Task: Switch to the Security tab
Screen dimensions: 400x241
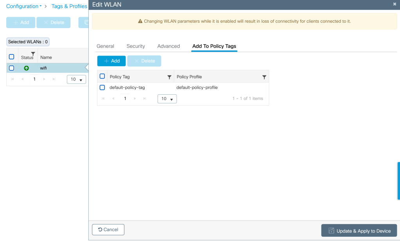Action: 136,46
